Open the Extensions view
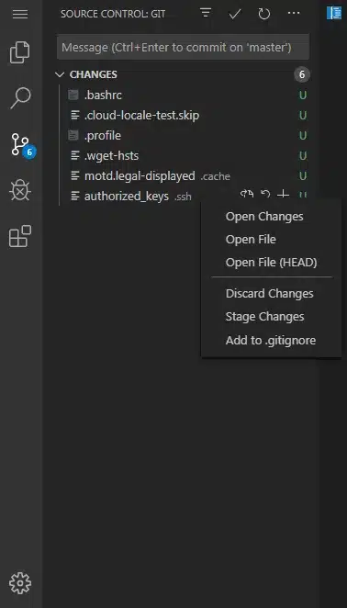This screenshot has height=608, width=347. [x=20, y=236]
